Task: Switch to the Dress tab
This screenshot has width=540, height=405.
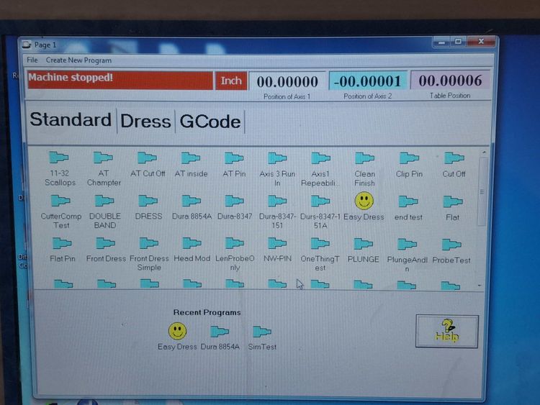Action: 145,121
